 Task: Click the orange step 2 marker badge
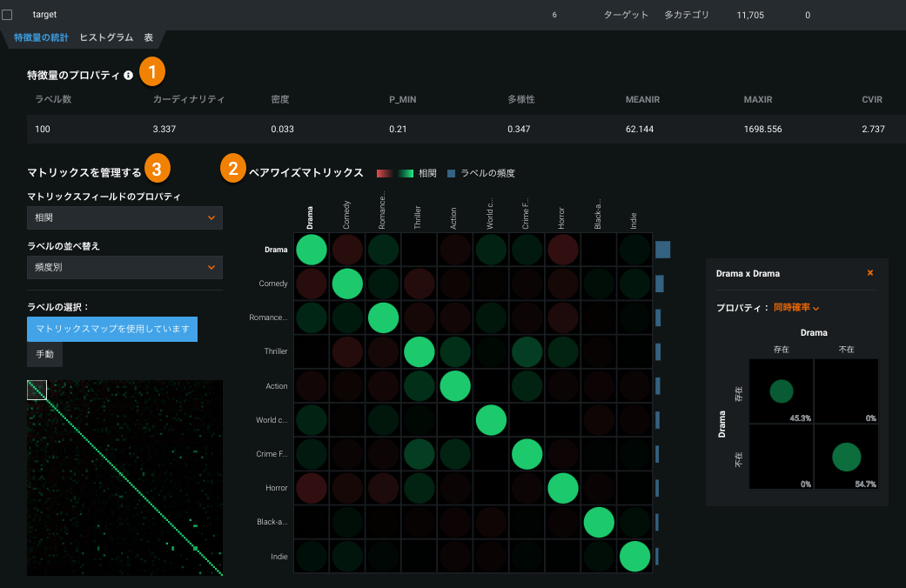pos(232,168)
